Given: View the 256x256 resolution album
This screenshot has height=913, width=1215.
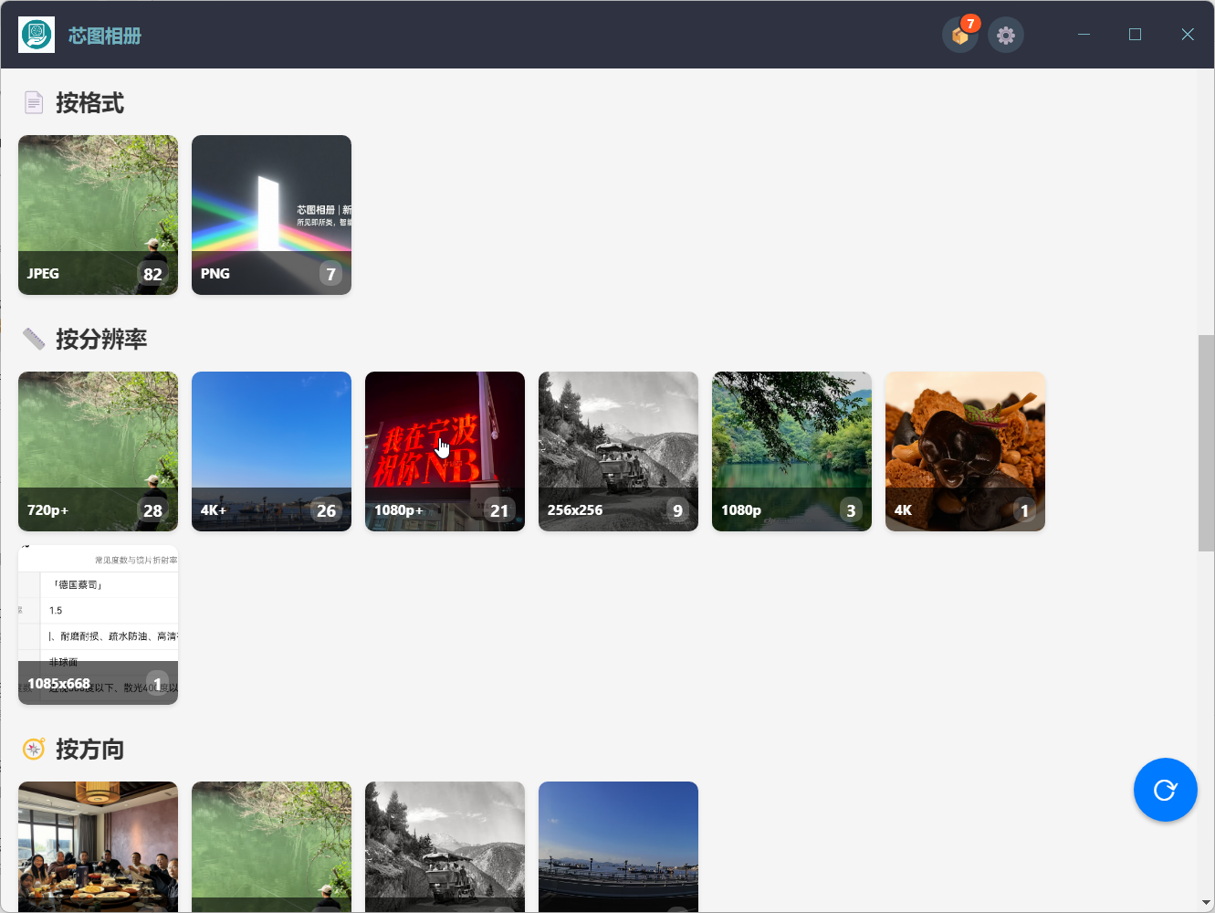Looking at the screenshot, I should click(618, 451).
